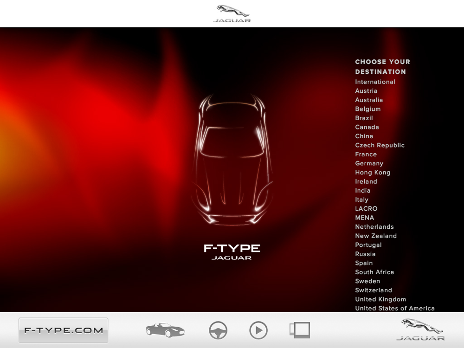Select Australia from the destination list

pos(369,100)
